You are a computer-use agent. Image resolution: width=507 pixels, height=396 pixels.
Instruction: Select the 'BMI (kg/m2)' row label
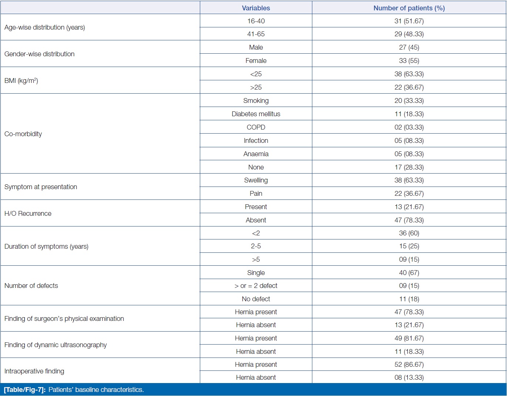click(x=21, y=80)
